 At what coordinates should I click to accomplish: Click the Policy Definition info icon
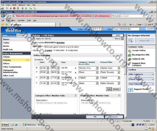[121, 55]
